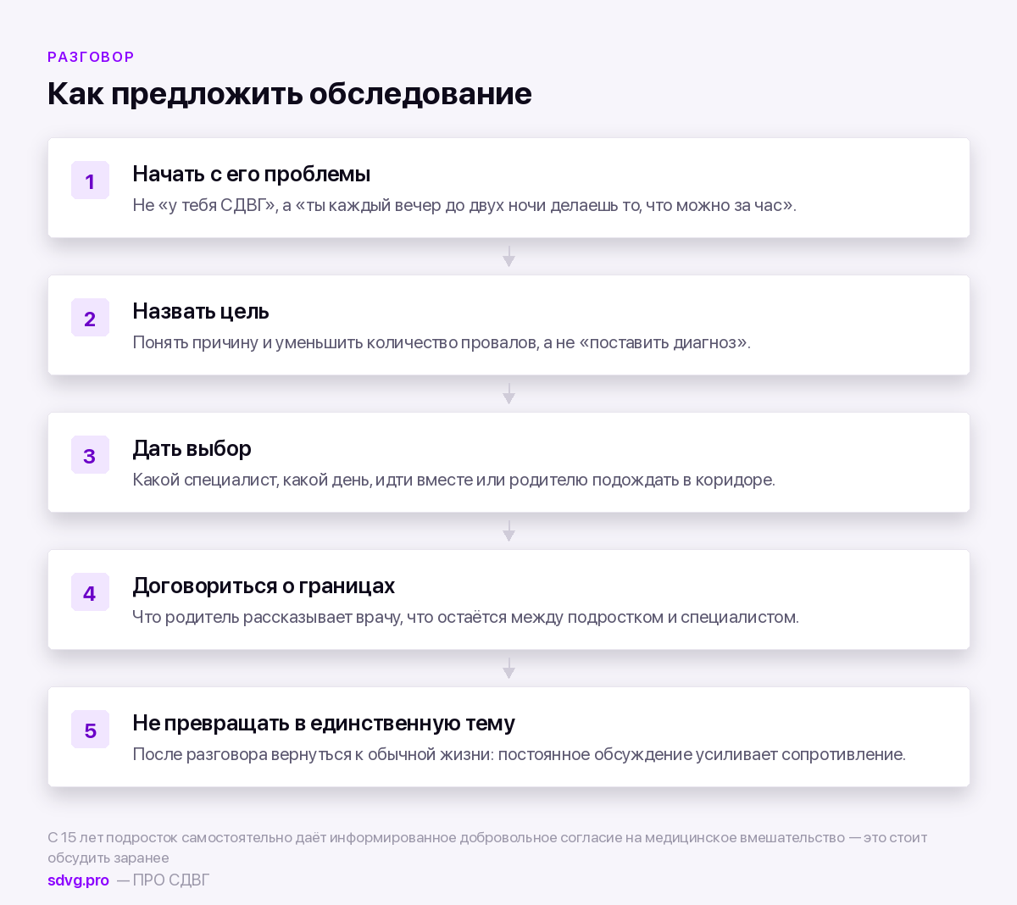The height and width of the screenshot is (905, 1017).
Task: Click the description 'Понять причину и уменьшить количество провалов'
Action: 442,342
